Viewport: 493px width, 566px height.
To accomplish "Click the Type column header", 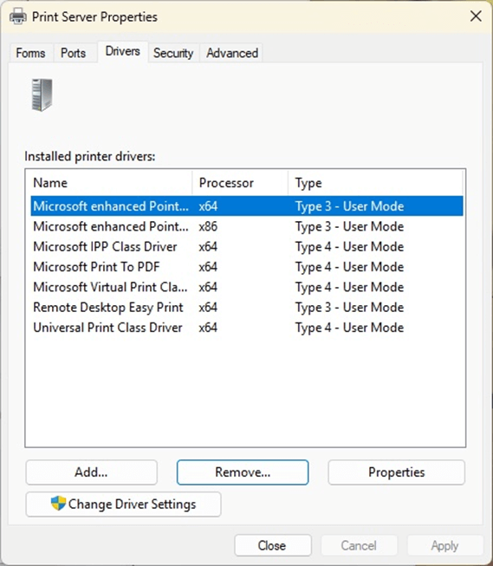I will (375, 183).
